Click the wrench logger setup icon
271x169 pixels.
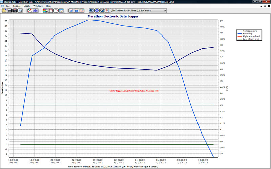point(30,11)
